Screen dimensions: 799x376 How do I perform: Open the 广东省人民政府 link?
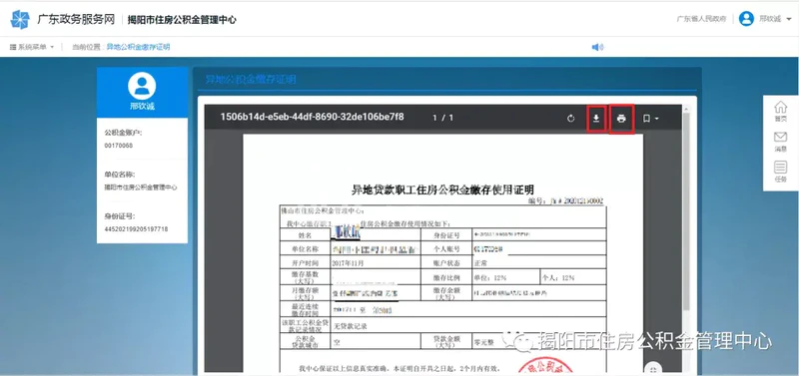pos(701,19)
